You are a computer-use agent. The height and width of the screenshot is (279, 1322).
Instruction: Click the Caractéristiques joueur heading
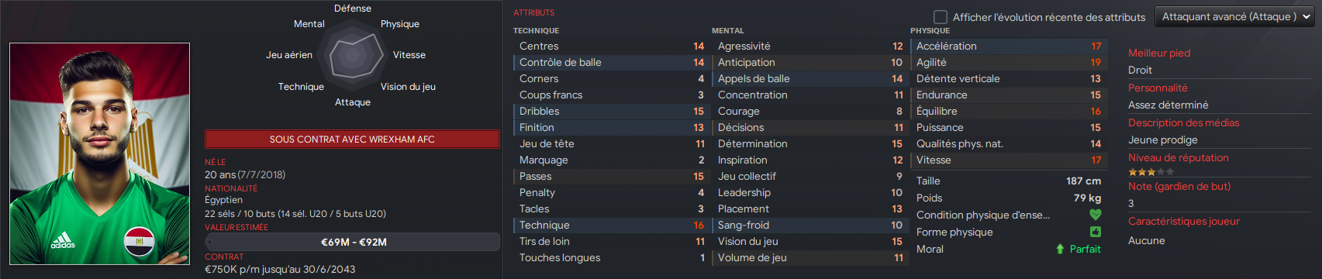coord(1184,221)
